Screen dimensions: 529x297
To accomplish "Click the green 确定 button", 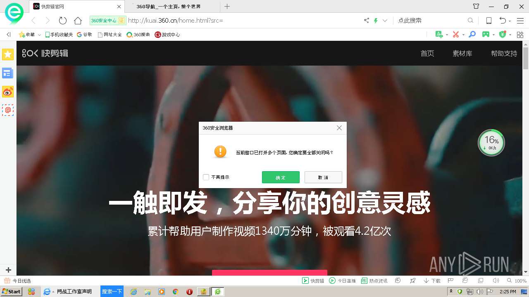I will click(281, 177).
